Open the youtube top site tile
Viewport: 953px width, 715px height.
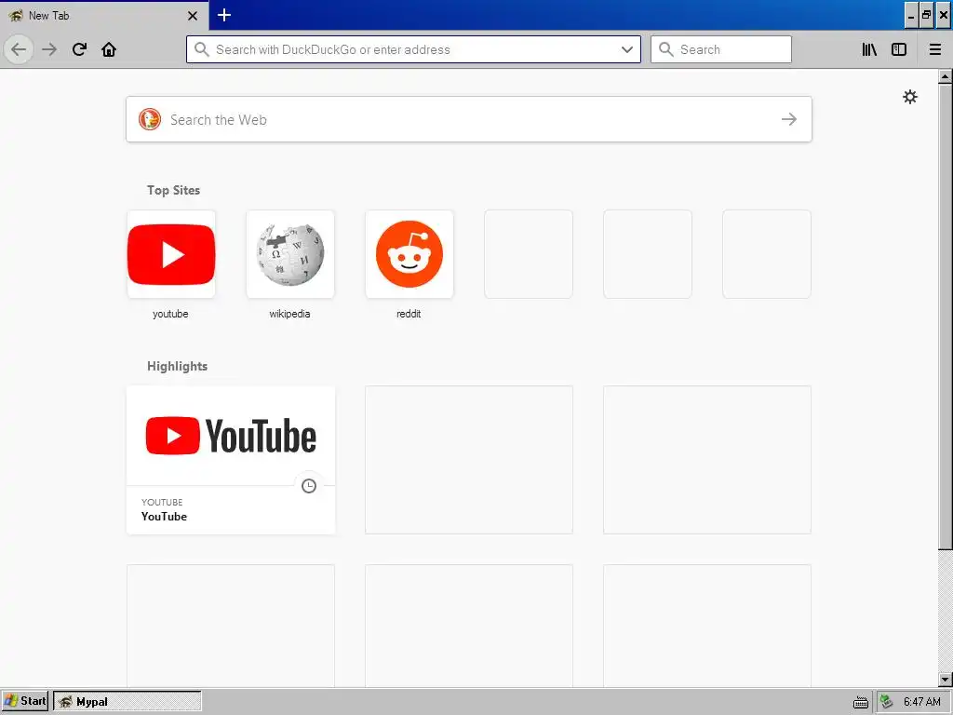(x=171, y=254)
